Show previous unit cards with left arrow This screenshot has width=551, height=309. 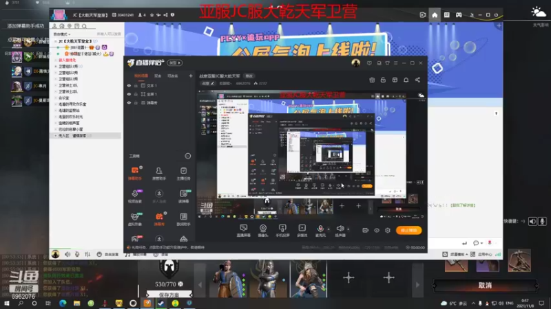[200, 284]
